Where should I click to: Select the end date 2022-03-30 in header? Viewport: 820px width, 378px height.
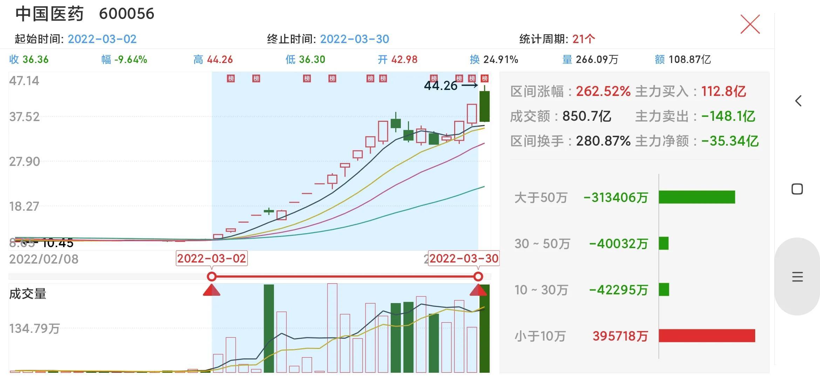click(355, 39)
